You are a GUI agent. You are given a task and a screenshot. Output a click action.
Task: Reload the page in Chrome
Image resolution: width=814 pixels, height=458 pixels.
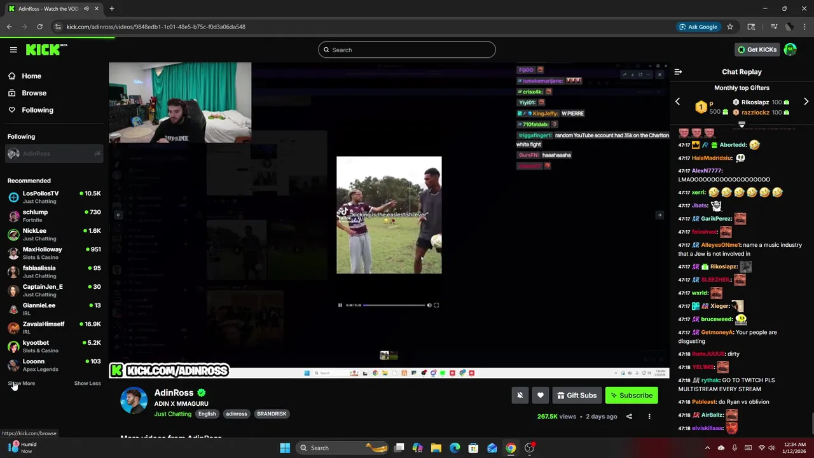[x=39, y=27]
